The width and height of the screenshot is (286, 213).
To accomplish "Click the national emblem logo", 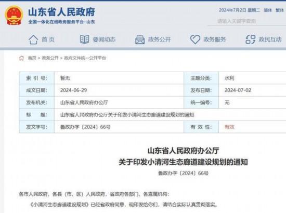I will 14,16.
